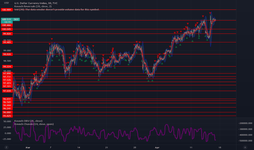254x150 pixels.
Task: Select the Kovach Reversals (20, close, 2) legend
Action: (x=33, y=6)
